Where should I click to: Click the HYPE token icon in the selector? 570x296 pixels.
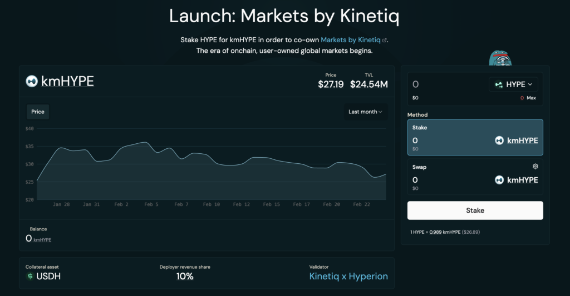[x=498, y=84]
